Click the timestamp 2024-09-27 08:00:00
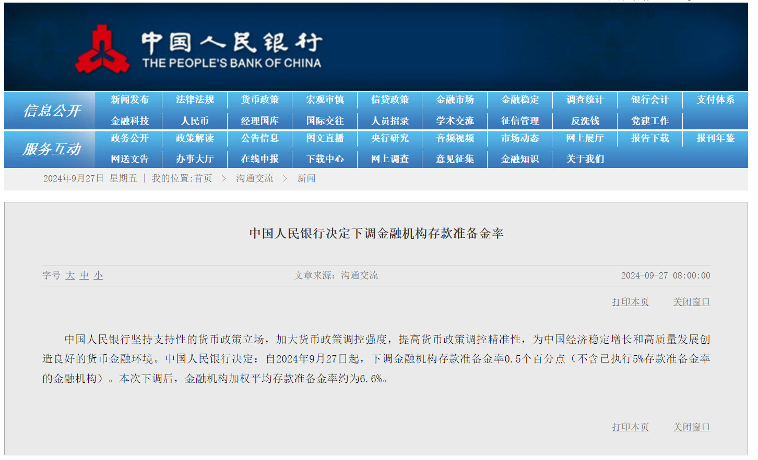758x460 pixels. [666, 275]
